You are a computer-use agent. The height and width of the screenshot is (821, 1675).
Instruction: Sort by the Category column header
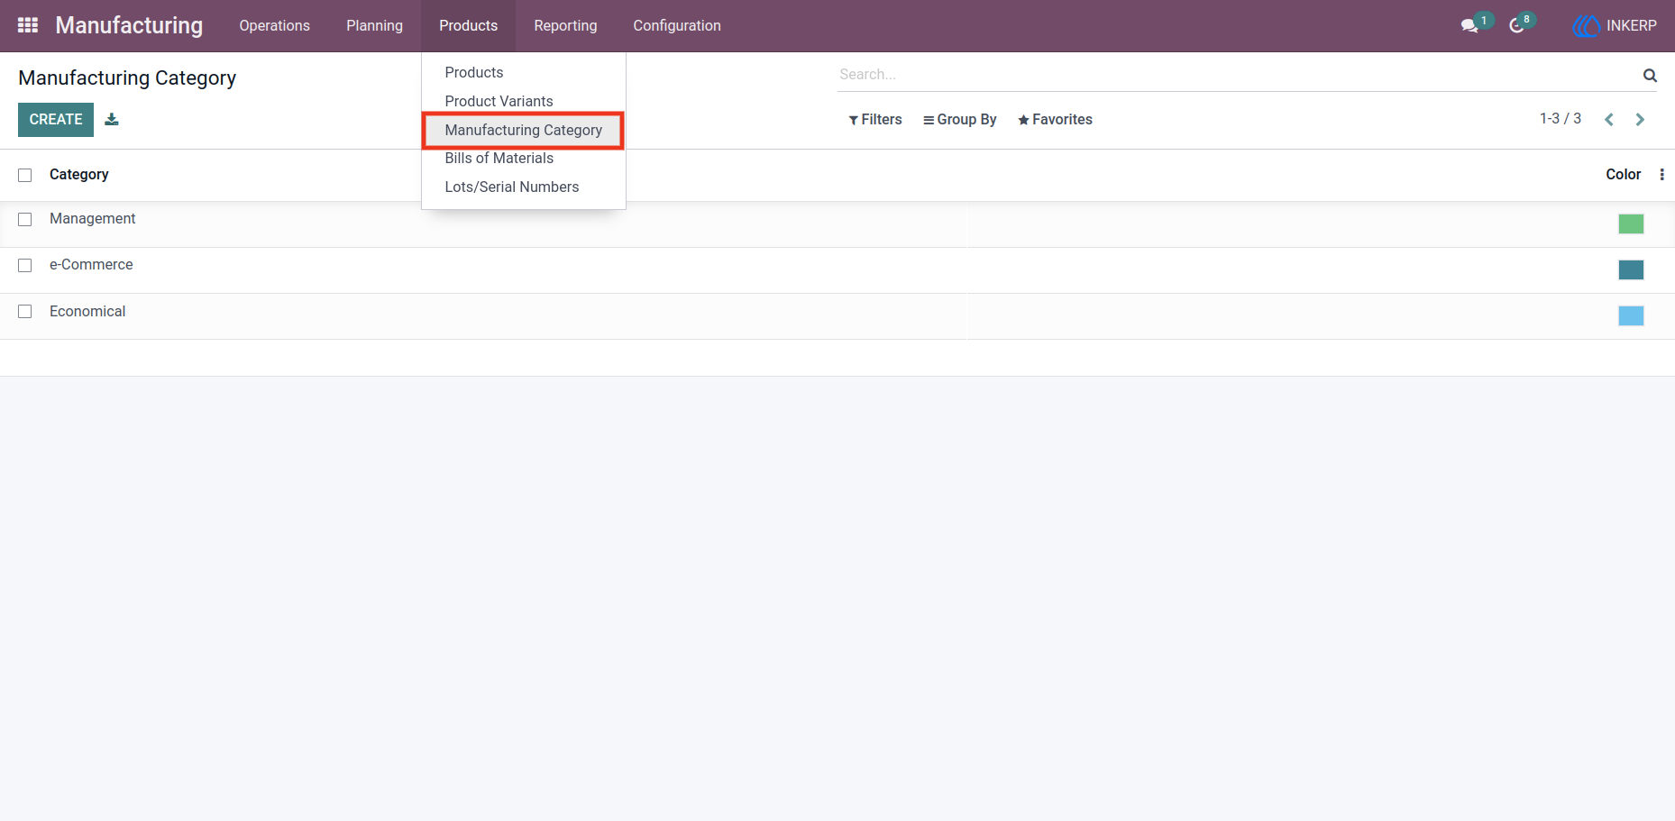79,175
